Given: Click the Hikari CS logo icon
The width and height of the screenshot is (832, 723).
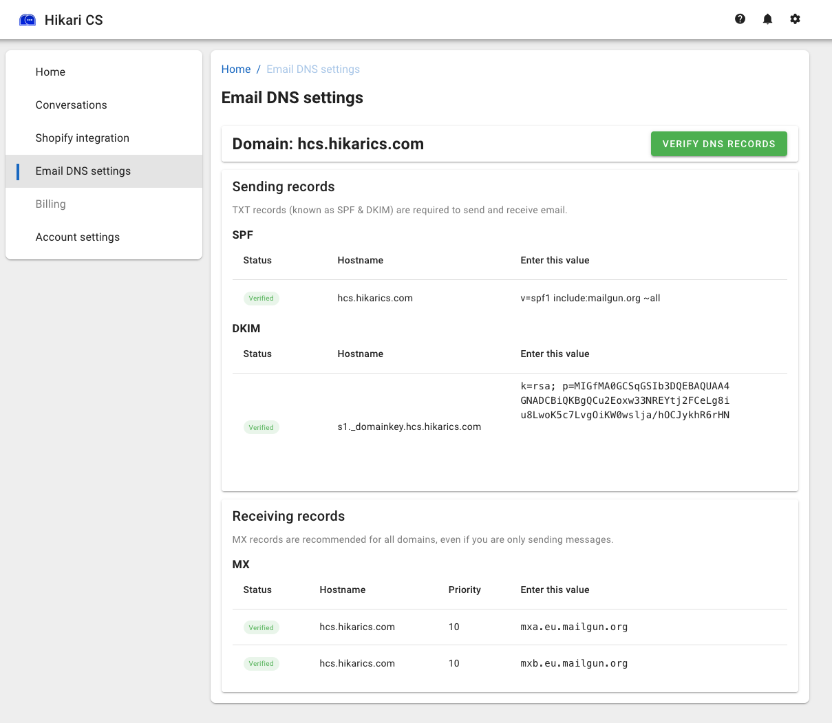Looking at the screenshot, I should (28, 20).
